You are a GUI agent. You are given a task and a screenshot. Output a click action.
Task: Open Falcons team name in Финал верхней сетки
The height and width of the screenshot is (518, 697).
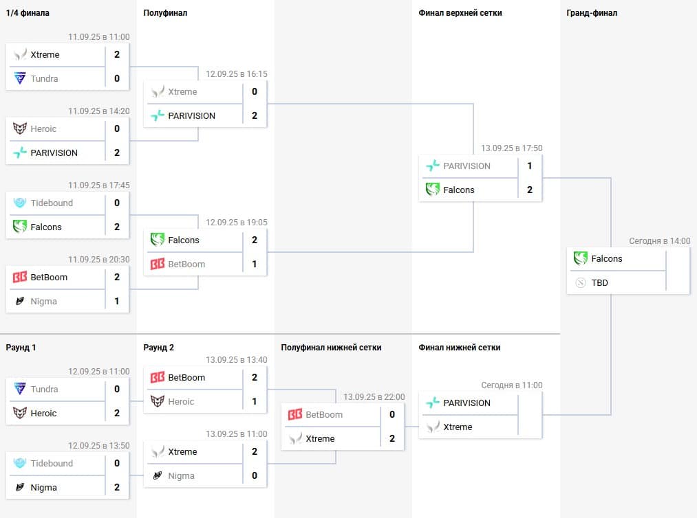point(459,190)
